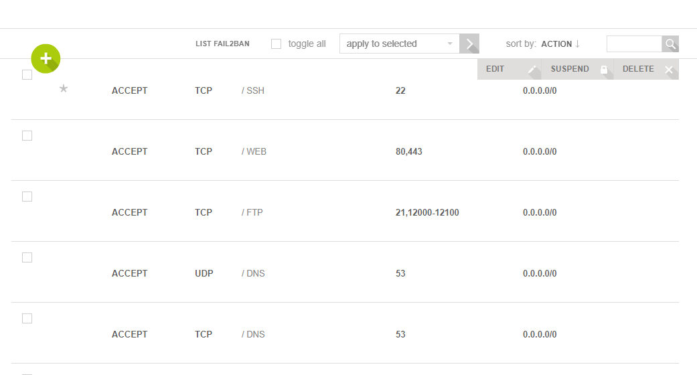Click the arrow button to apply bulk action
The height and width of the screenshot is (375, 697).
pyautogui.click(x=469, y=44)
